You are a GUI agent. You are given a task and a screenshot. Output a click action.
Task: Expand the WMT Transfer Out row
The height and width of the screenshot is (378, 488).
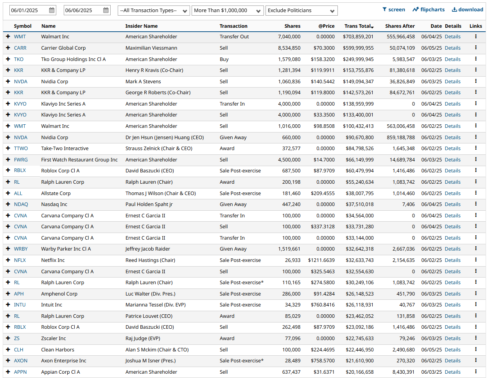point(8,36)
